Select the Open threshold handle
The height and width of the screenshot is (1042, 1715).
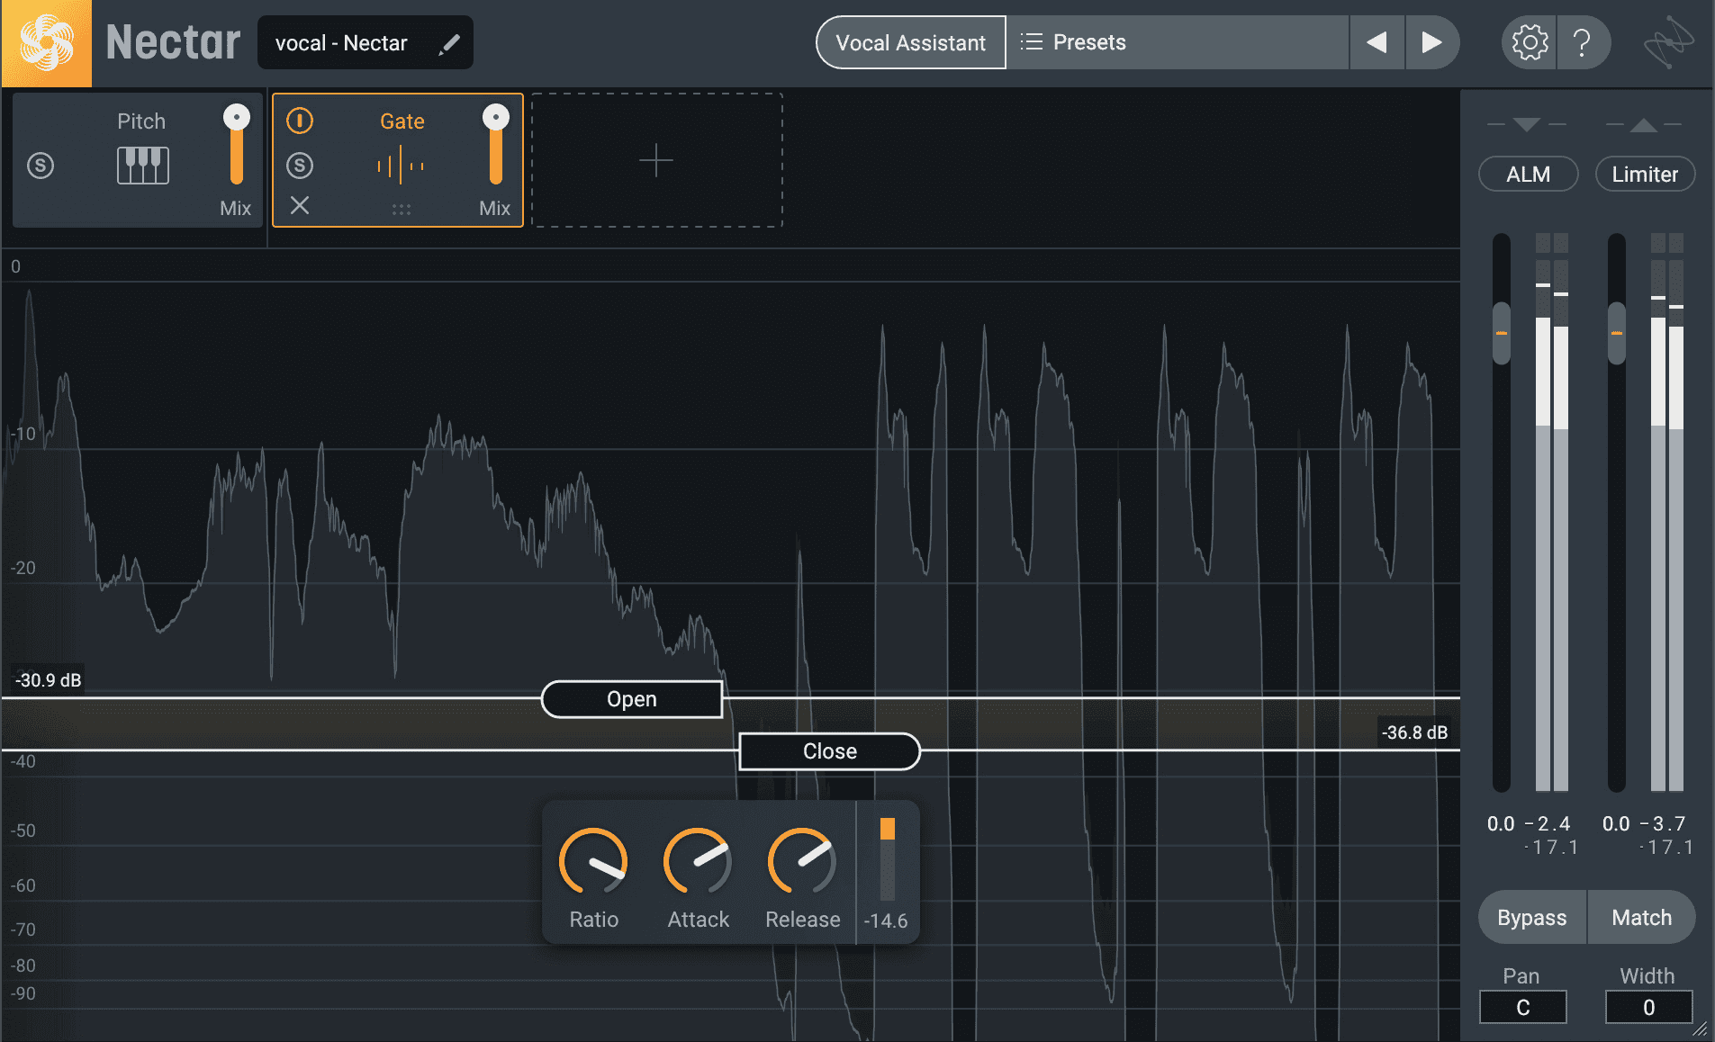click(x=631, y=699)
